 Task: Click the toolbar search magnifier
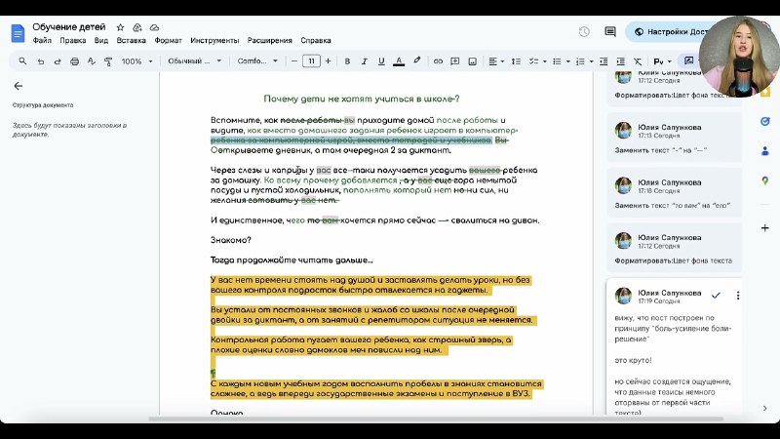coord(22,61)
